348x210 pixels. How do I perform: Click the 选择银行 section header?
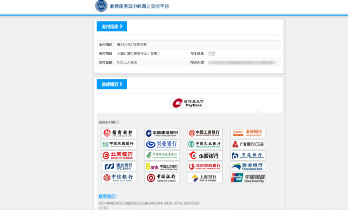click(112, 84)
